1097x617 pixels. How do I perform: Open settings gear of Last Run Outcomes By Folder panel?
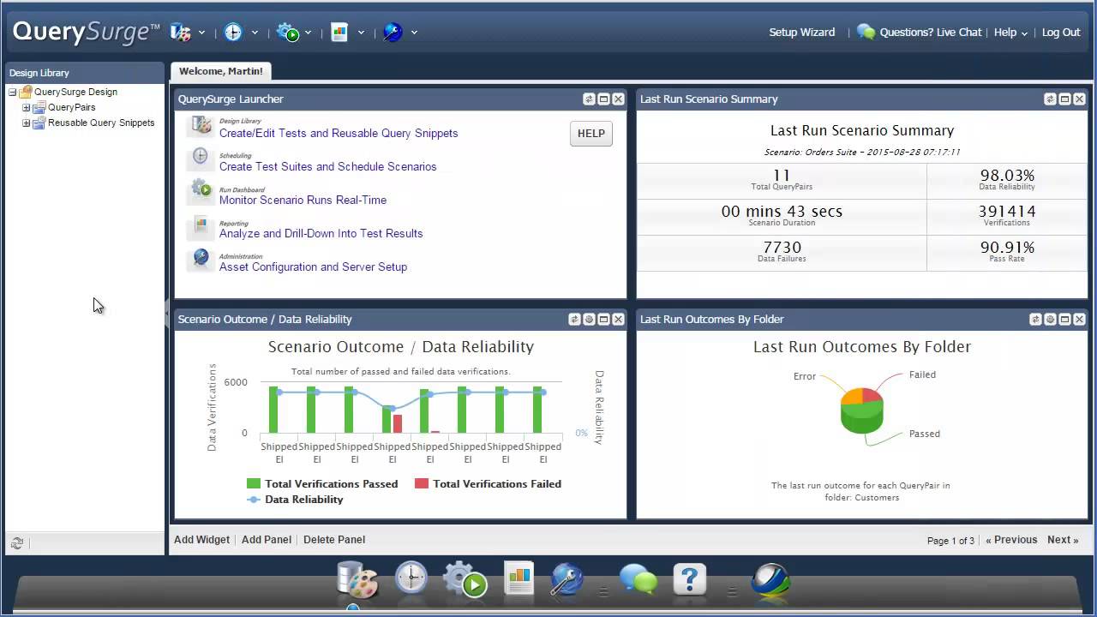click(1050, 320)
